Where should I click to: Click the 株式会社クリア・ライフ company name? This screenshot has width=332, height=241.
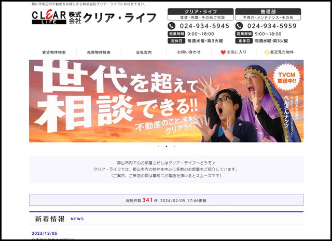click(x=113, y=18)
